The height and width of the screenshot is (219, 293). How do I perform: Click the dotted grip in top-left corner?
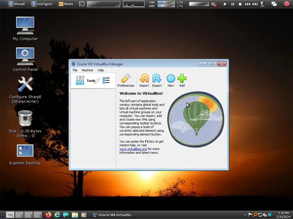pos(2,4)
